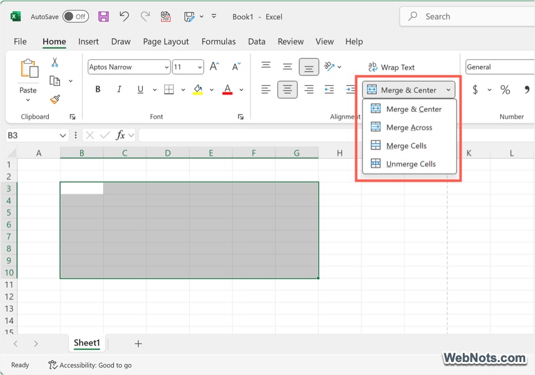This screenshot has height=375, width=535.
Task: Expand the Paste options arrow
Action: (x=28, y=100)
